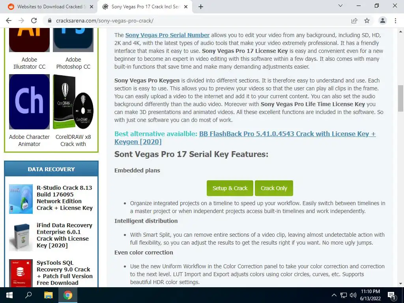Open a new tab
This screenshot has height=303, width=404.
201,7
